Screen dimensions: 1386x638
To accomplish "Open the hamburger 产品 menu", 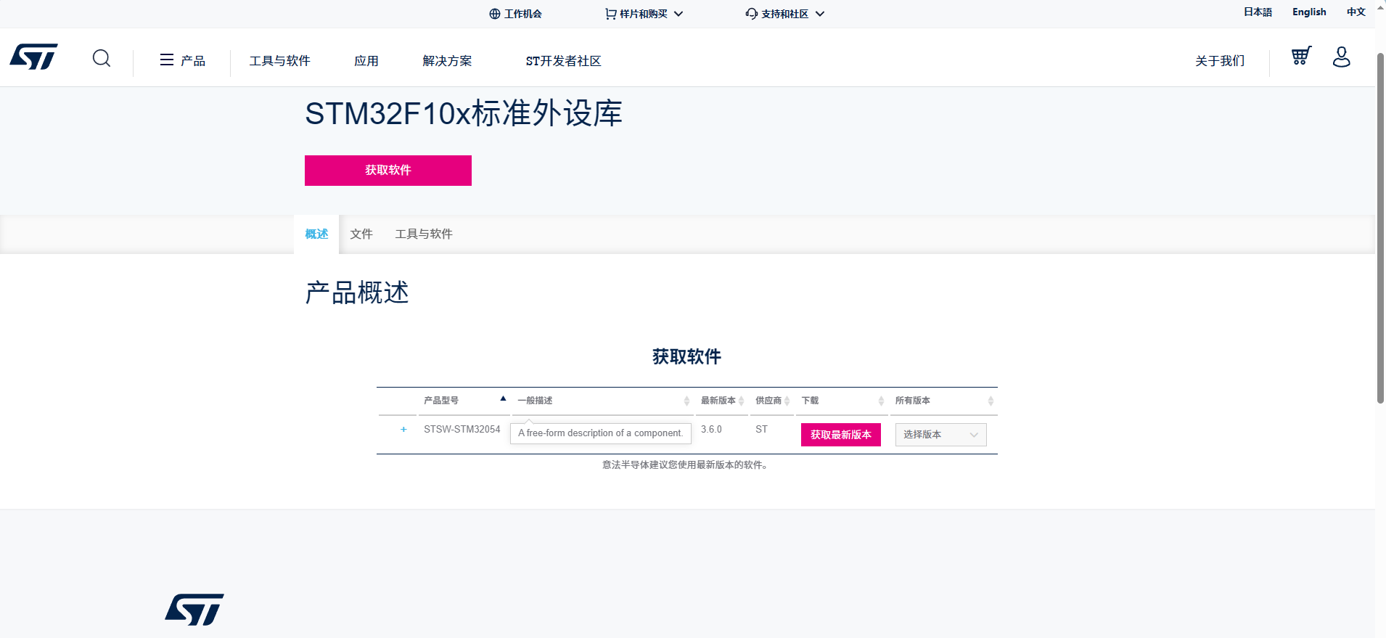I will pyautogui.click(x=182, y=60).
